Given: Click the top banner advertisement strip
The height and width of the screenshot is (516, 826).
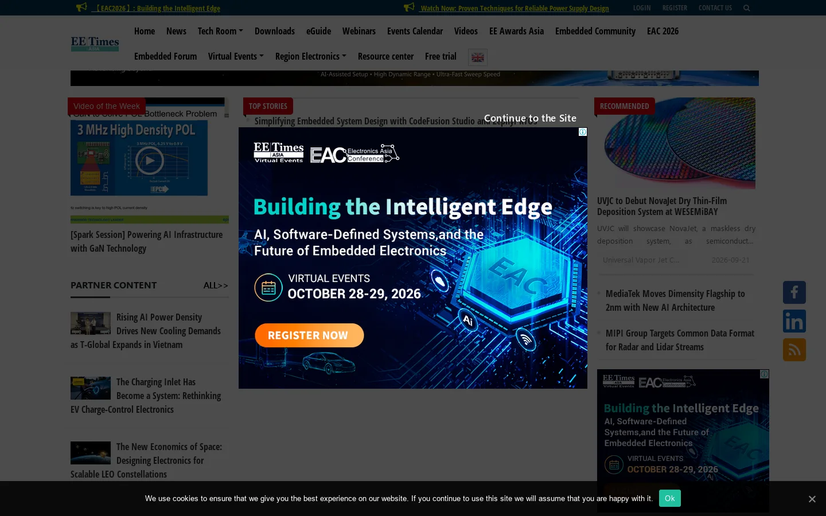Looking at the screenshot, I should (x=415, y=78).
